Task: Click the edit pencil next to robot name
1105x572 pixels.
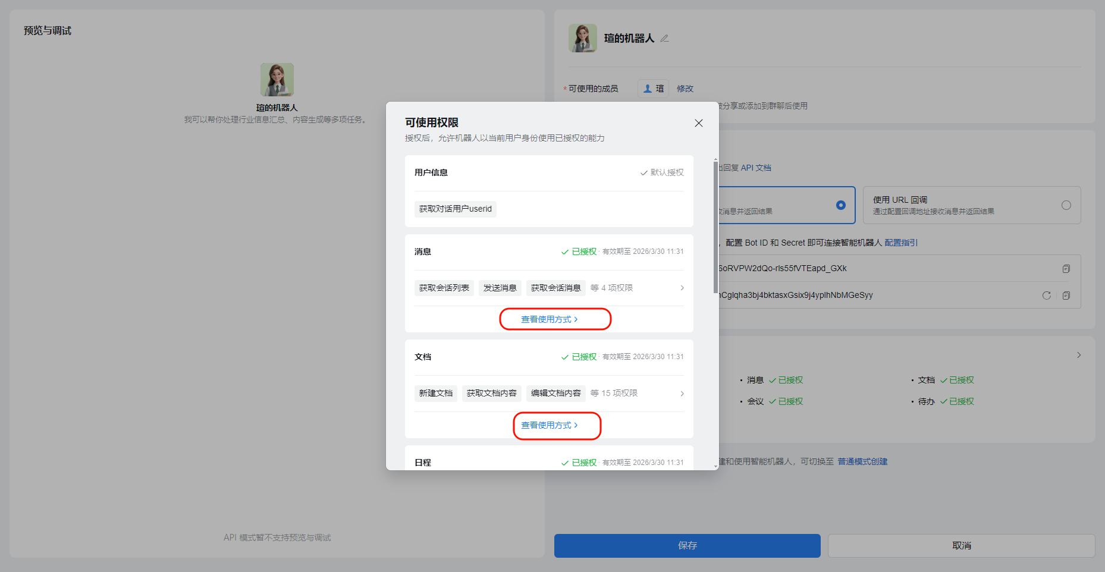Action: pyautogui.click(x=664, y=39)
